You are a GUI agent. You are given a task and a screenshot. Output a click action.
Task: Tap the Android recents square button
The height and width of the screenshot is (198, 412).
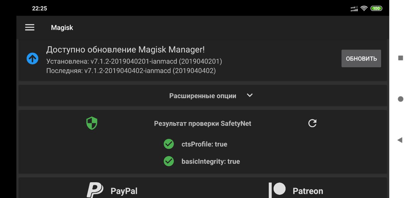click(401, 58)
